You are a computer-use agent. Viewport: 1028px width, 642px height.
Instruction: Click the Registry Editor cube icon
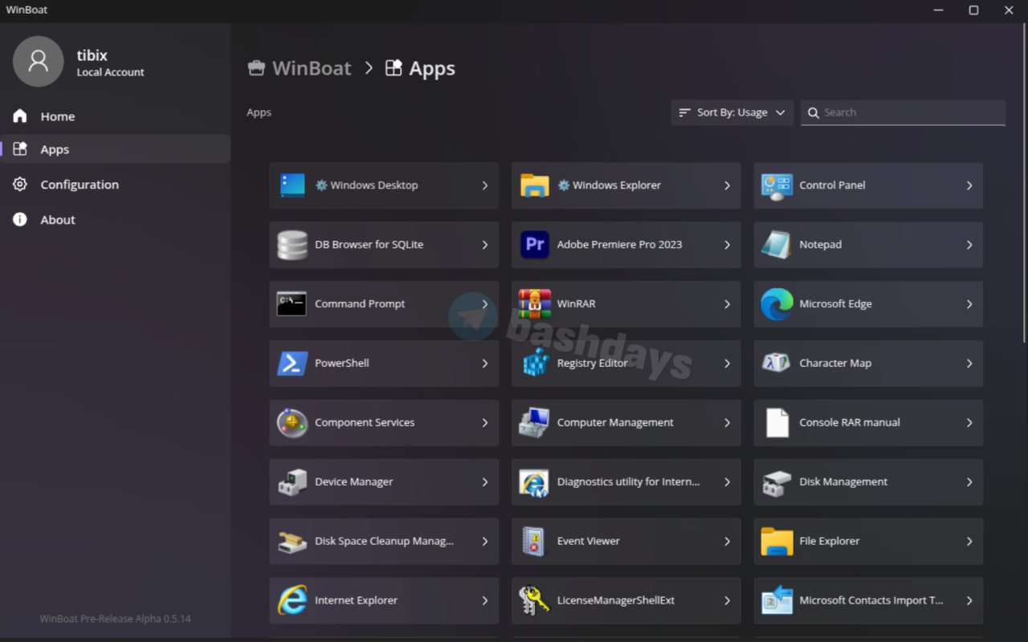pyautogui.click(x=535, y=364)
